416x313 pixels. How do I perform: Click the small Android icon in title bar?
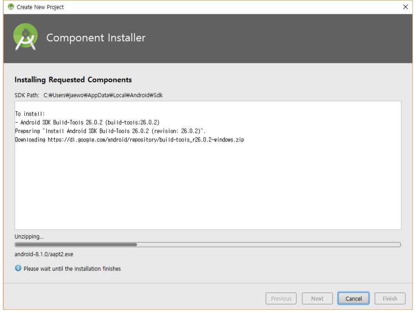coord(11,6)
